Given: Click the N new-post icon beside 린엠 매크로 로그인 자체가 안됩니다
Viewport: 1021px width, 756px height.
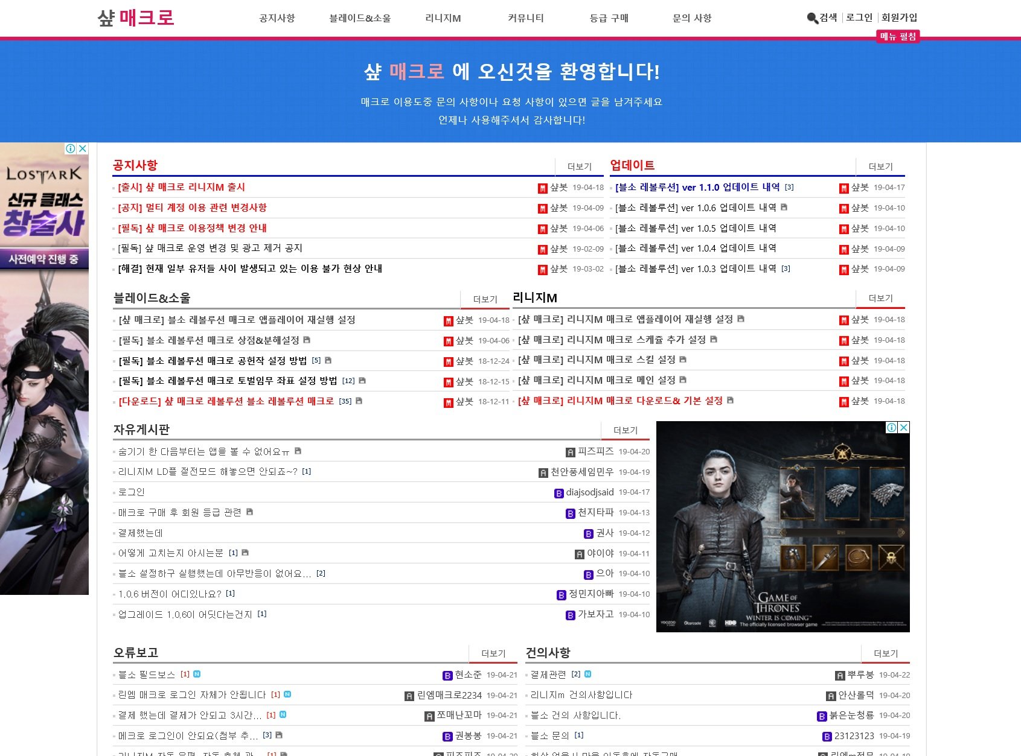Looking at the screenshot, I should tap(287, 694).
